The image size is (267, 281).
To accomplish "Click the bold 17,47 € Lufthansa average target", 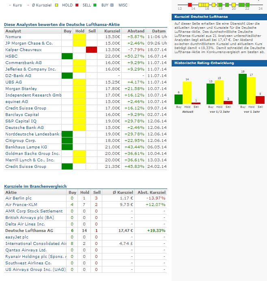I will [126, 230].
